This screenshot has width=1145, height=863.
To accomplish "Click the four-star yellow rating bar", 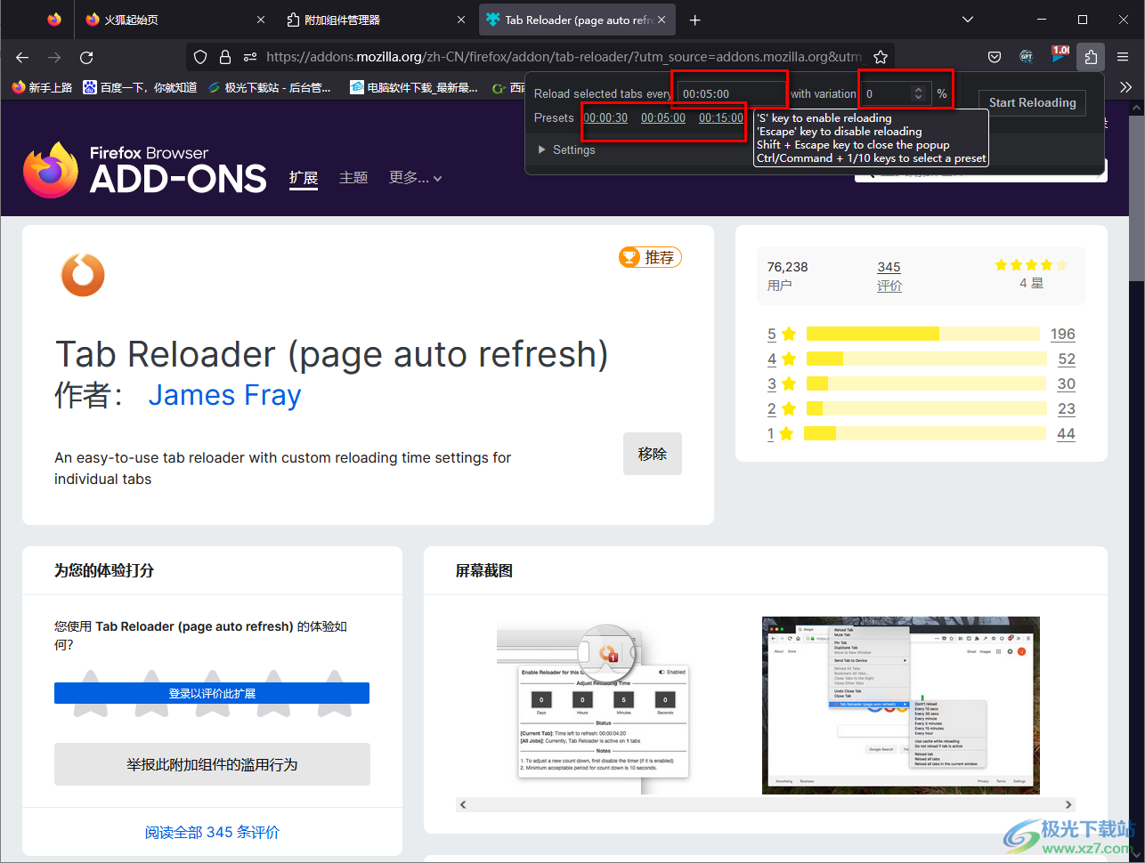I will pyautogui.click(x=927, y=359).
